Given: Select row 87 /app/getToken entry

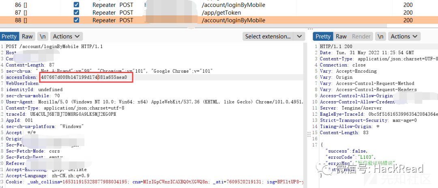Looking at the screenshot, I should point(221,13).
